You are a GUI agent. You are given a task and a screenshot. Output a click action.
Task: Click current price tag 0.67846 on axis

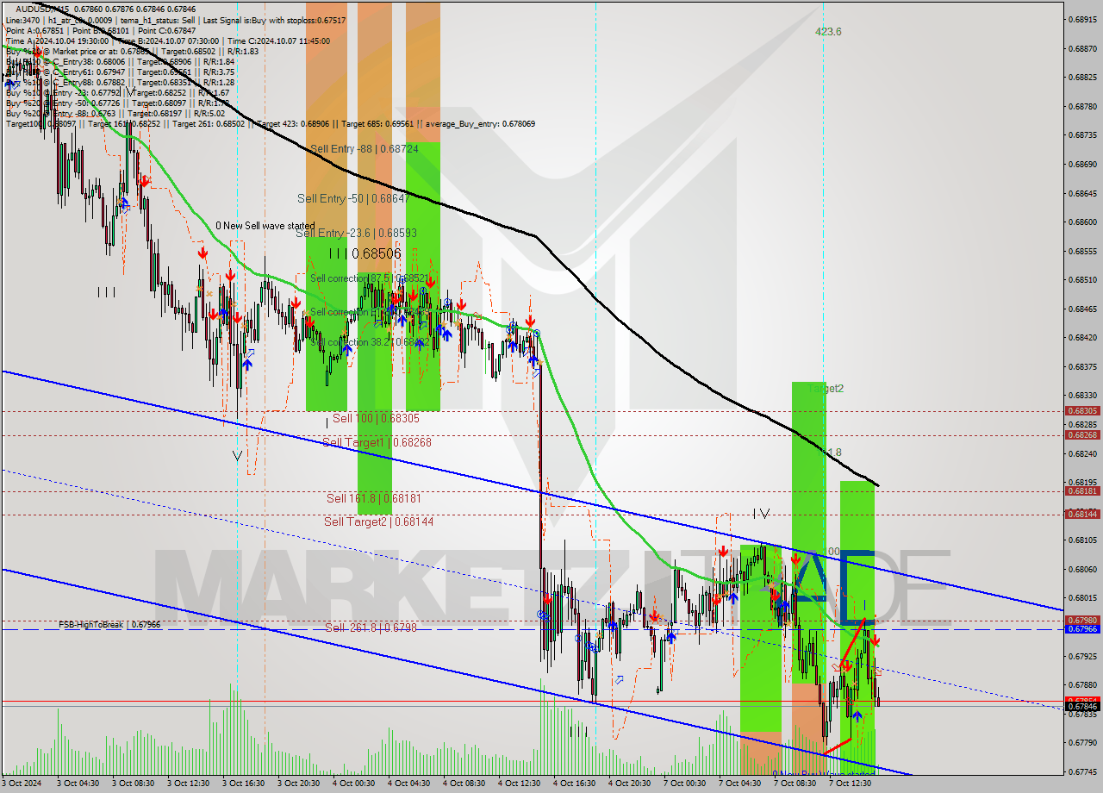point(1082,707)
